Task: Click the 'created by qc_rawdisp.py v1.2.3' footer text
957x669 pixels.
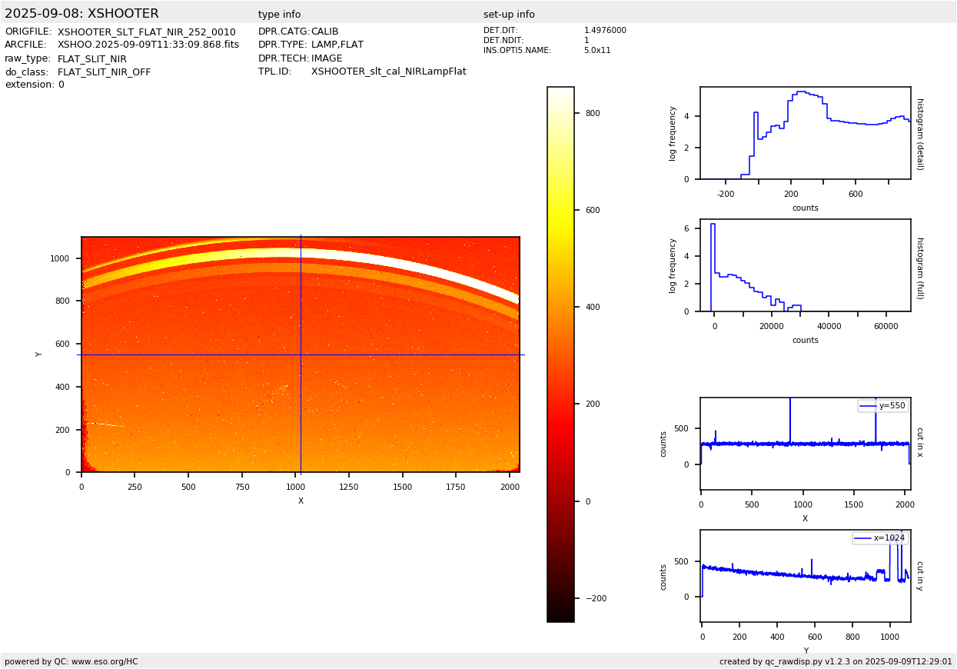Action: tap(836, 661)
